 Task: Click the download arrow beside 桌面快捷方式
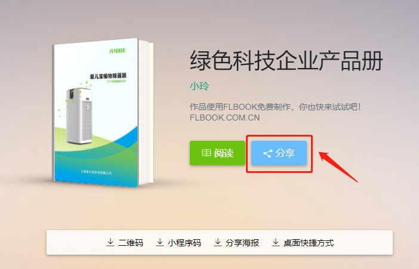[276, 242]
